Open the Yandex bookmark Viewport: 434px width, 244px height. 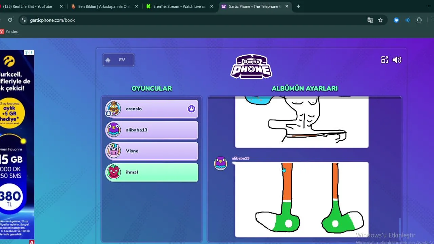(x=9, y=32)
